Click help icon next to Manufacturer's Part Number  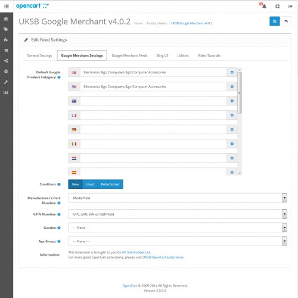pyautogui.click(x=59, y=203)
